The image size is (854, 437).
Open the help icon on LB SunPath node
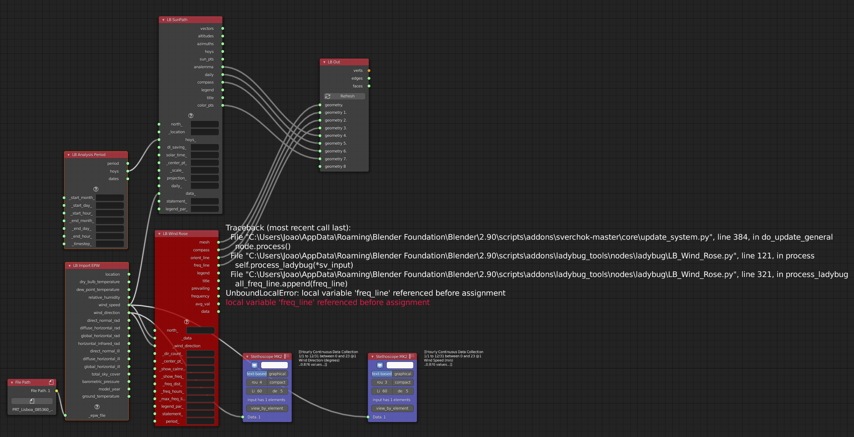pos(191,116)
